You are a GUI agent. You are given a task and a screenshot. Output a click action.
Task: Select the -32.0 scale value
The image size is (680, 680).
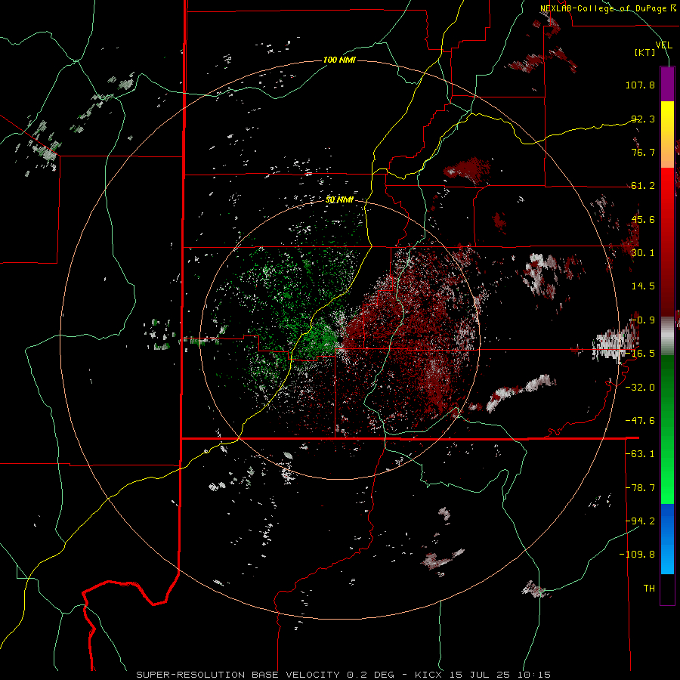pos(640,388)
